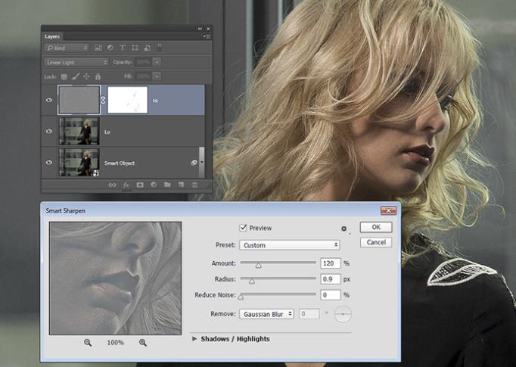Uncheck the Preview checkbox

click(x=243, y=228)
